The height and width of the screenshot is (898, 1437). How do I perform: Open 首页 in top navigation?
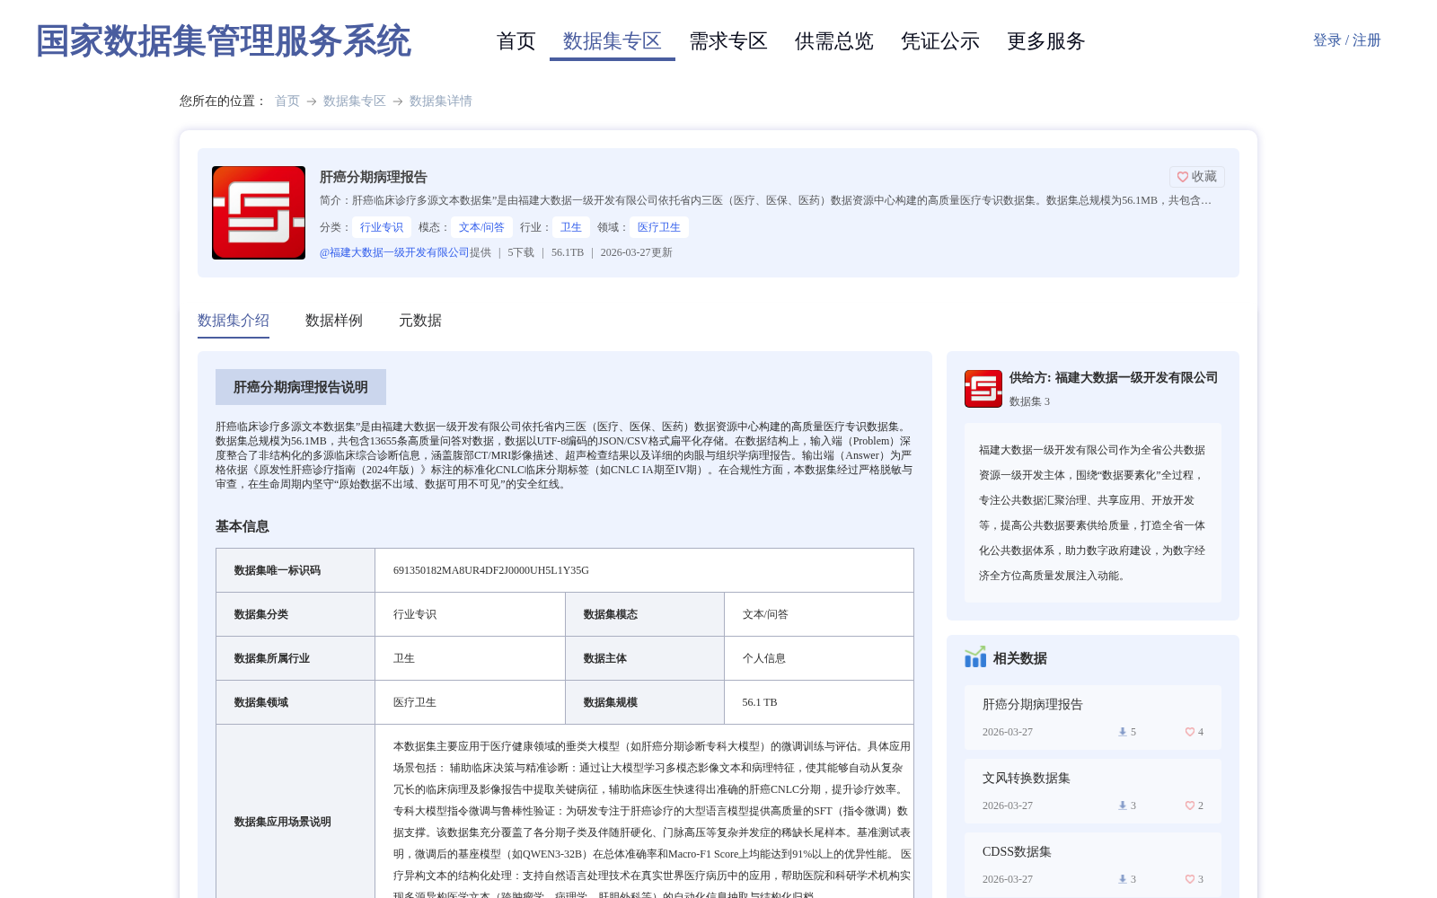point(516,41)
